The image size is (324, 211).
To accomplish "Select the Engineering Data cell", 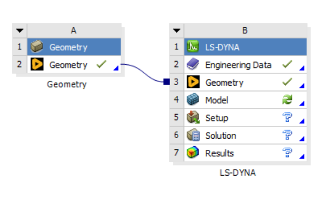I will click(246, 65).
